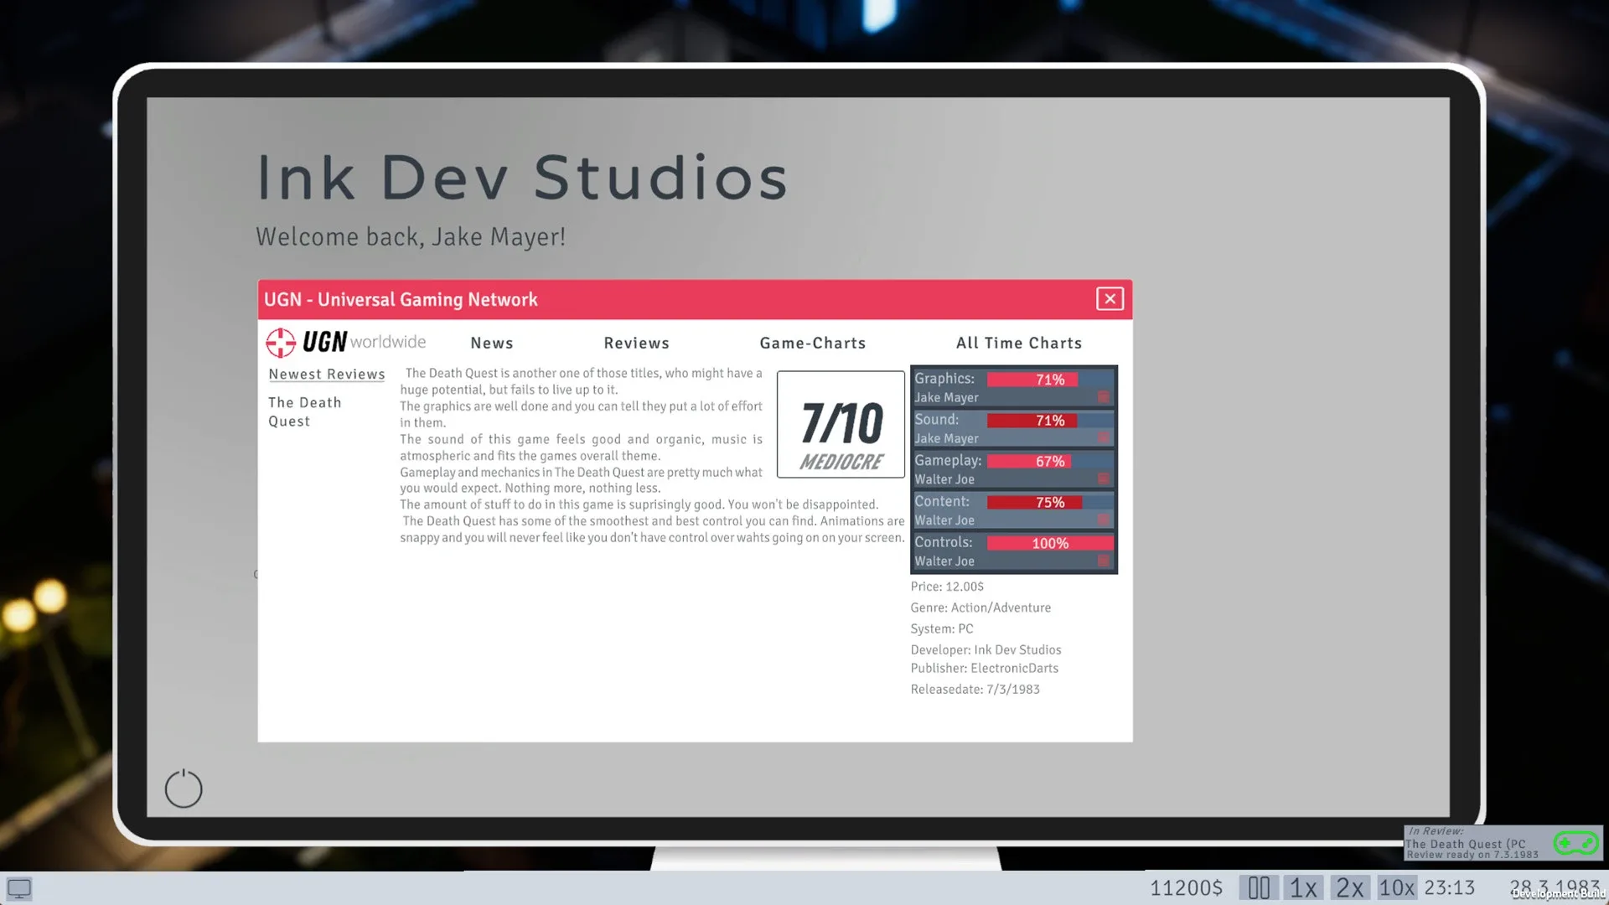Image resolution: width=1609 pixels, height=905 pixels.
Task: Pause the game time
Action: [x=1258, y=887]
